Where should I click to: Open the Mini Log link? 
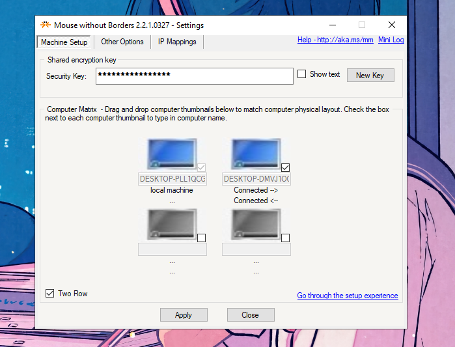pyautogui.click(x=391, y=40)
